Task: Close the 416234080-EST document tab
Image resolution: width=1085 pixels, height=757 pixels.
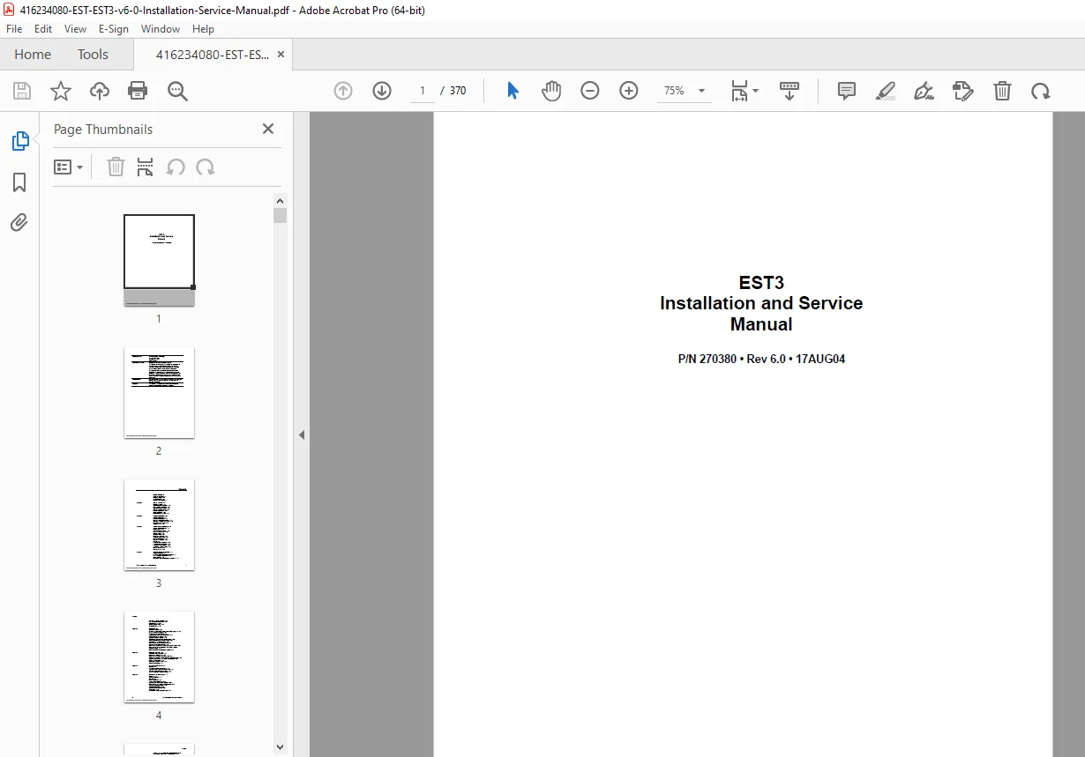Action: tap(281, 55)
